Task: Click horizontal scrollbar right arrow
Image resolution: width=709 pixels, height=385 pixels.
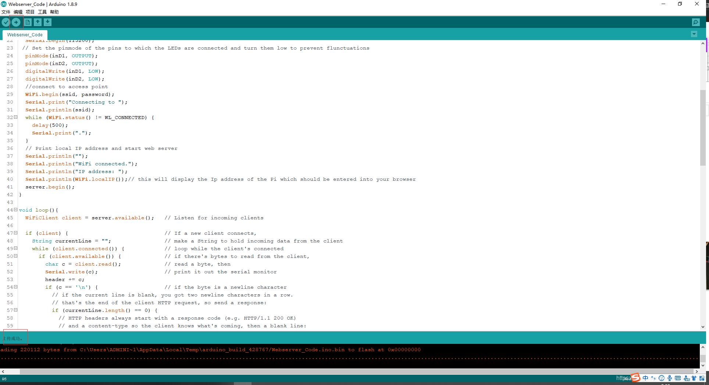Action: [696, 371]
